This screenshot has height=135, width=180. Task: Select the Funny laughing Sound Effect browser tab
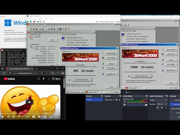click(x=20, y=69)
